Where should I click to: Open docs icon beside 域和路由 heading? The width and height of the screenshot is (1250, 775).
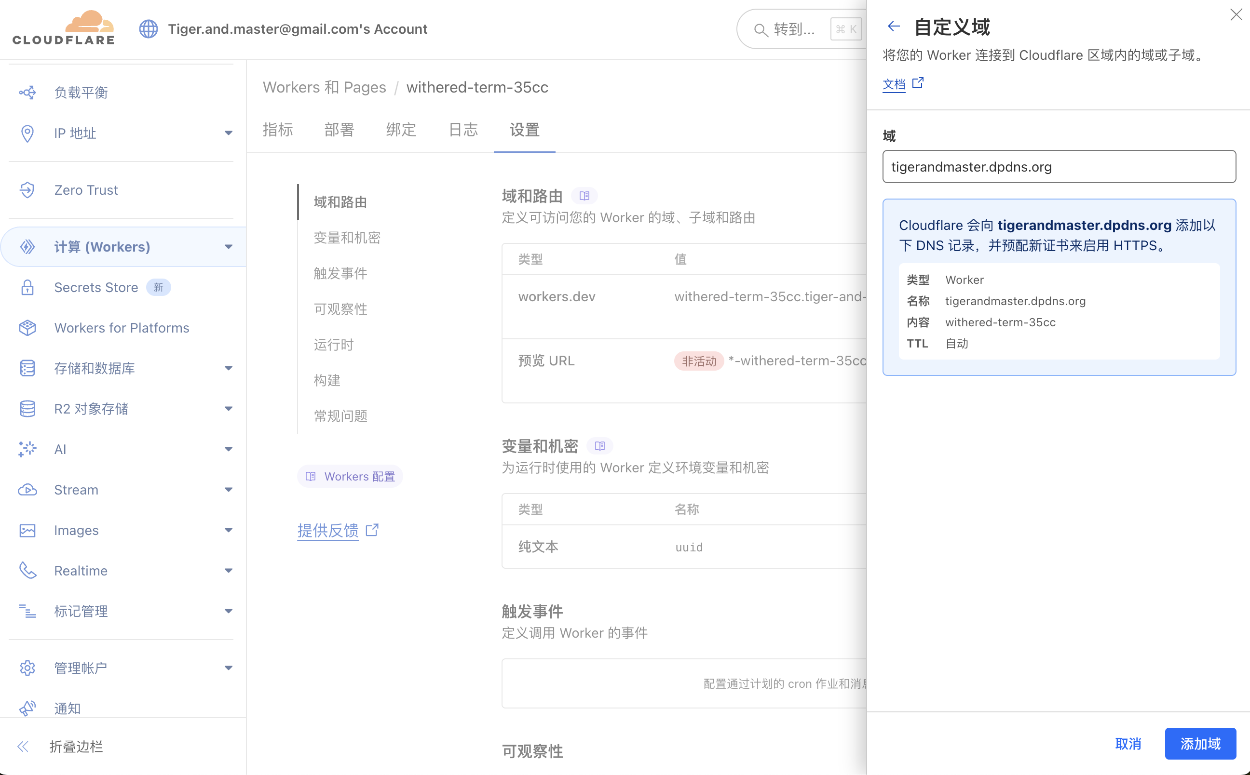584,196
